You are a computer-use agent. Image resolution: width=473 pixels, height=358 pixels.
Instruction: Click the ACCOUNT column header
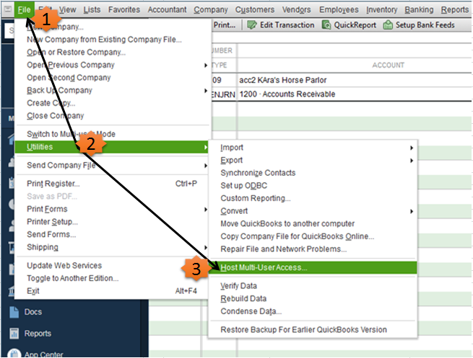388,65
